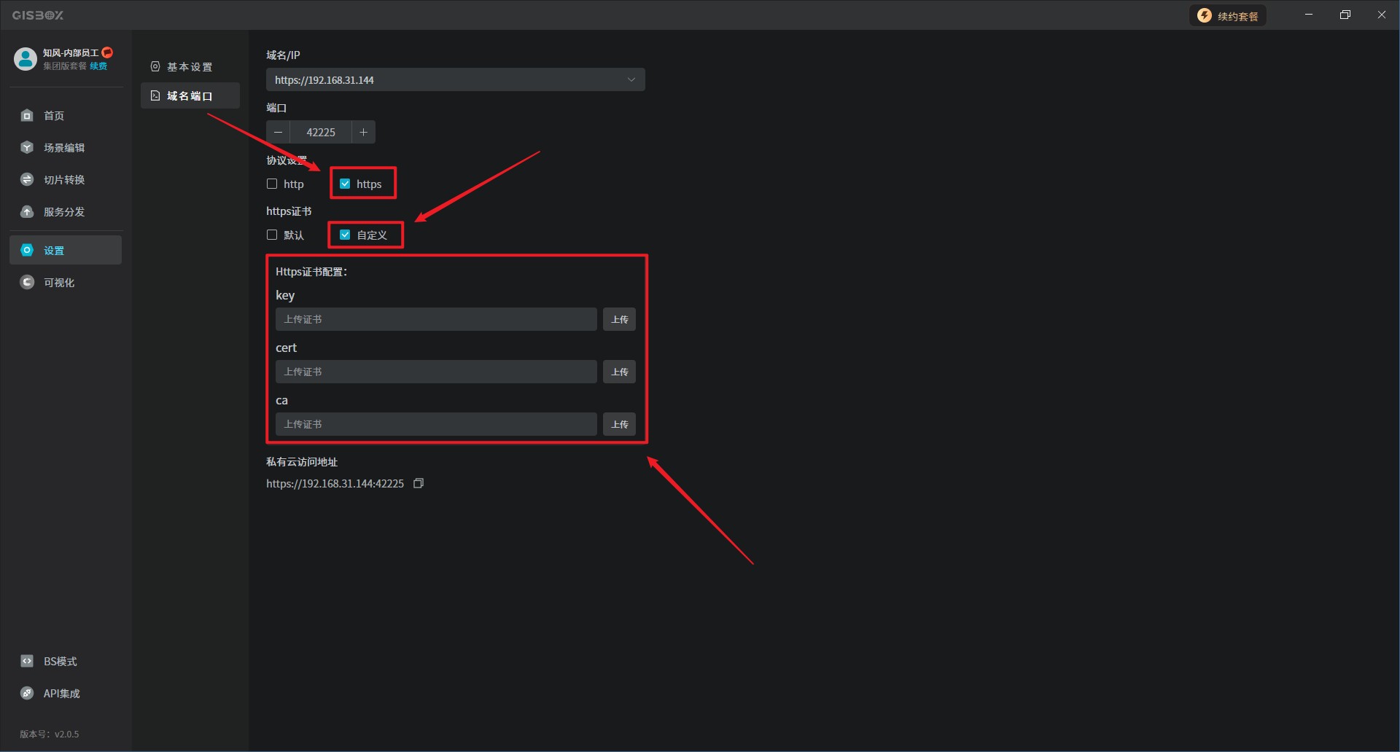Increase port number with plus button
Image resolution: width=1400 pixels, height=752 pixels.
point(363,132)
